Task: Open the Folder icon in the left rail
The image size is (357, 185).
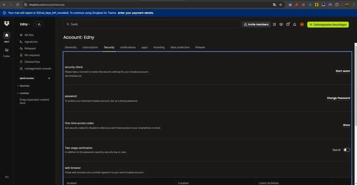Action: [7, 50]
